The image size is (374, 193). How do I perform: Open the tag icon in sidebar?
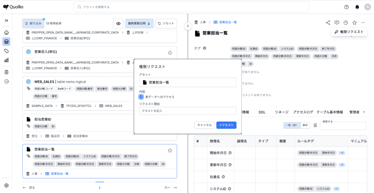6,51
